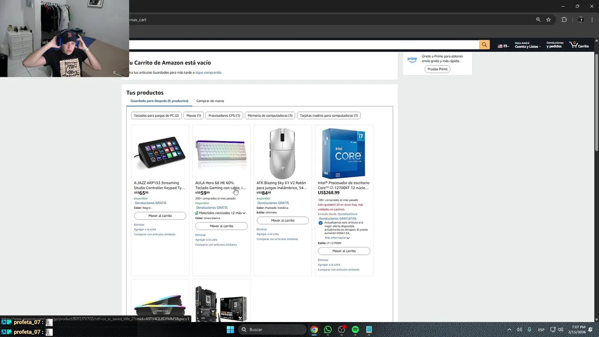Open the Carrito cart icon
Image resolution: width=599 pixels, height=337 pixels.
tap(579, 45)
